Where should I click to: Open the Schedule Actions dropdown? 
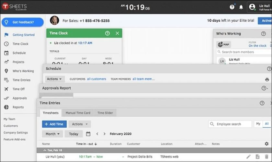pyautogui.click(x=55, y=79)
